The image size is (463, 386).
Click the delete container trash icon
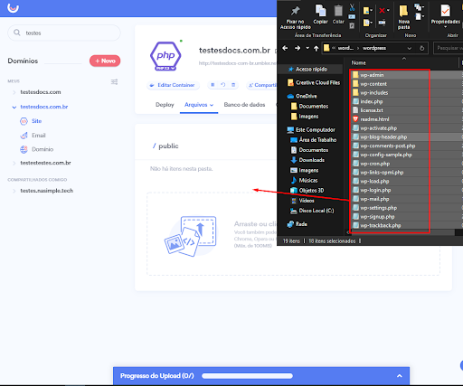pyautogui.click(x=233, y=85)
